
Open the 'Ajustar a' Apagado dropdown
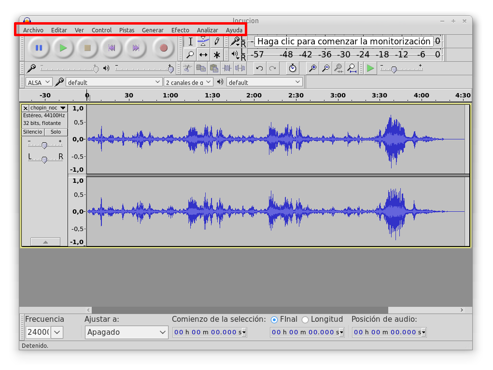[127, 332]
